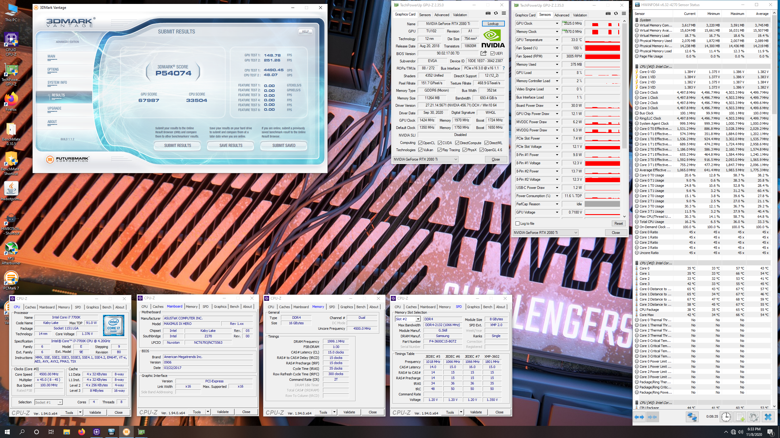Click the refresh icon in the GPU-Z Sensors window
The width and height of the screenshot is (780, 438).
[x=616, y=13]
